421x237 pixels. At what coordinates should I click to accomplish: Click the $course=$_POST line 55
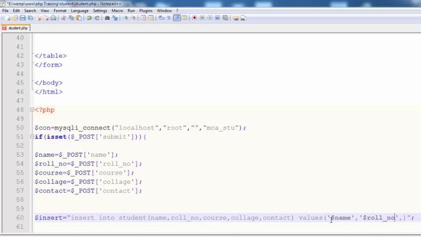tap(84, 172)
